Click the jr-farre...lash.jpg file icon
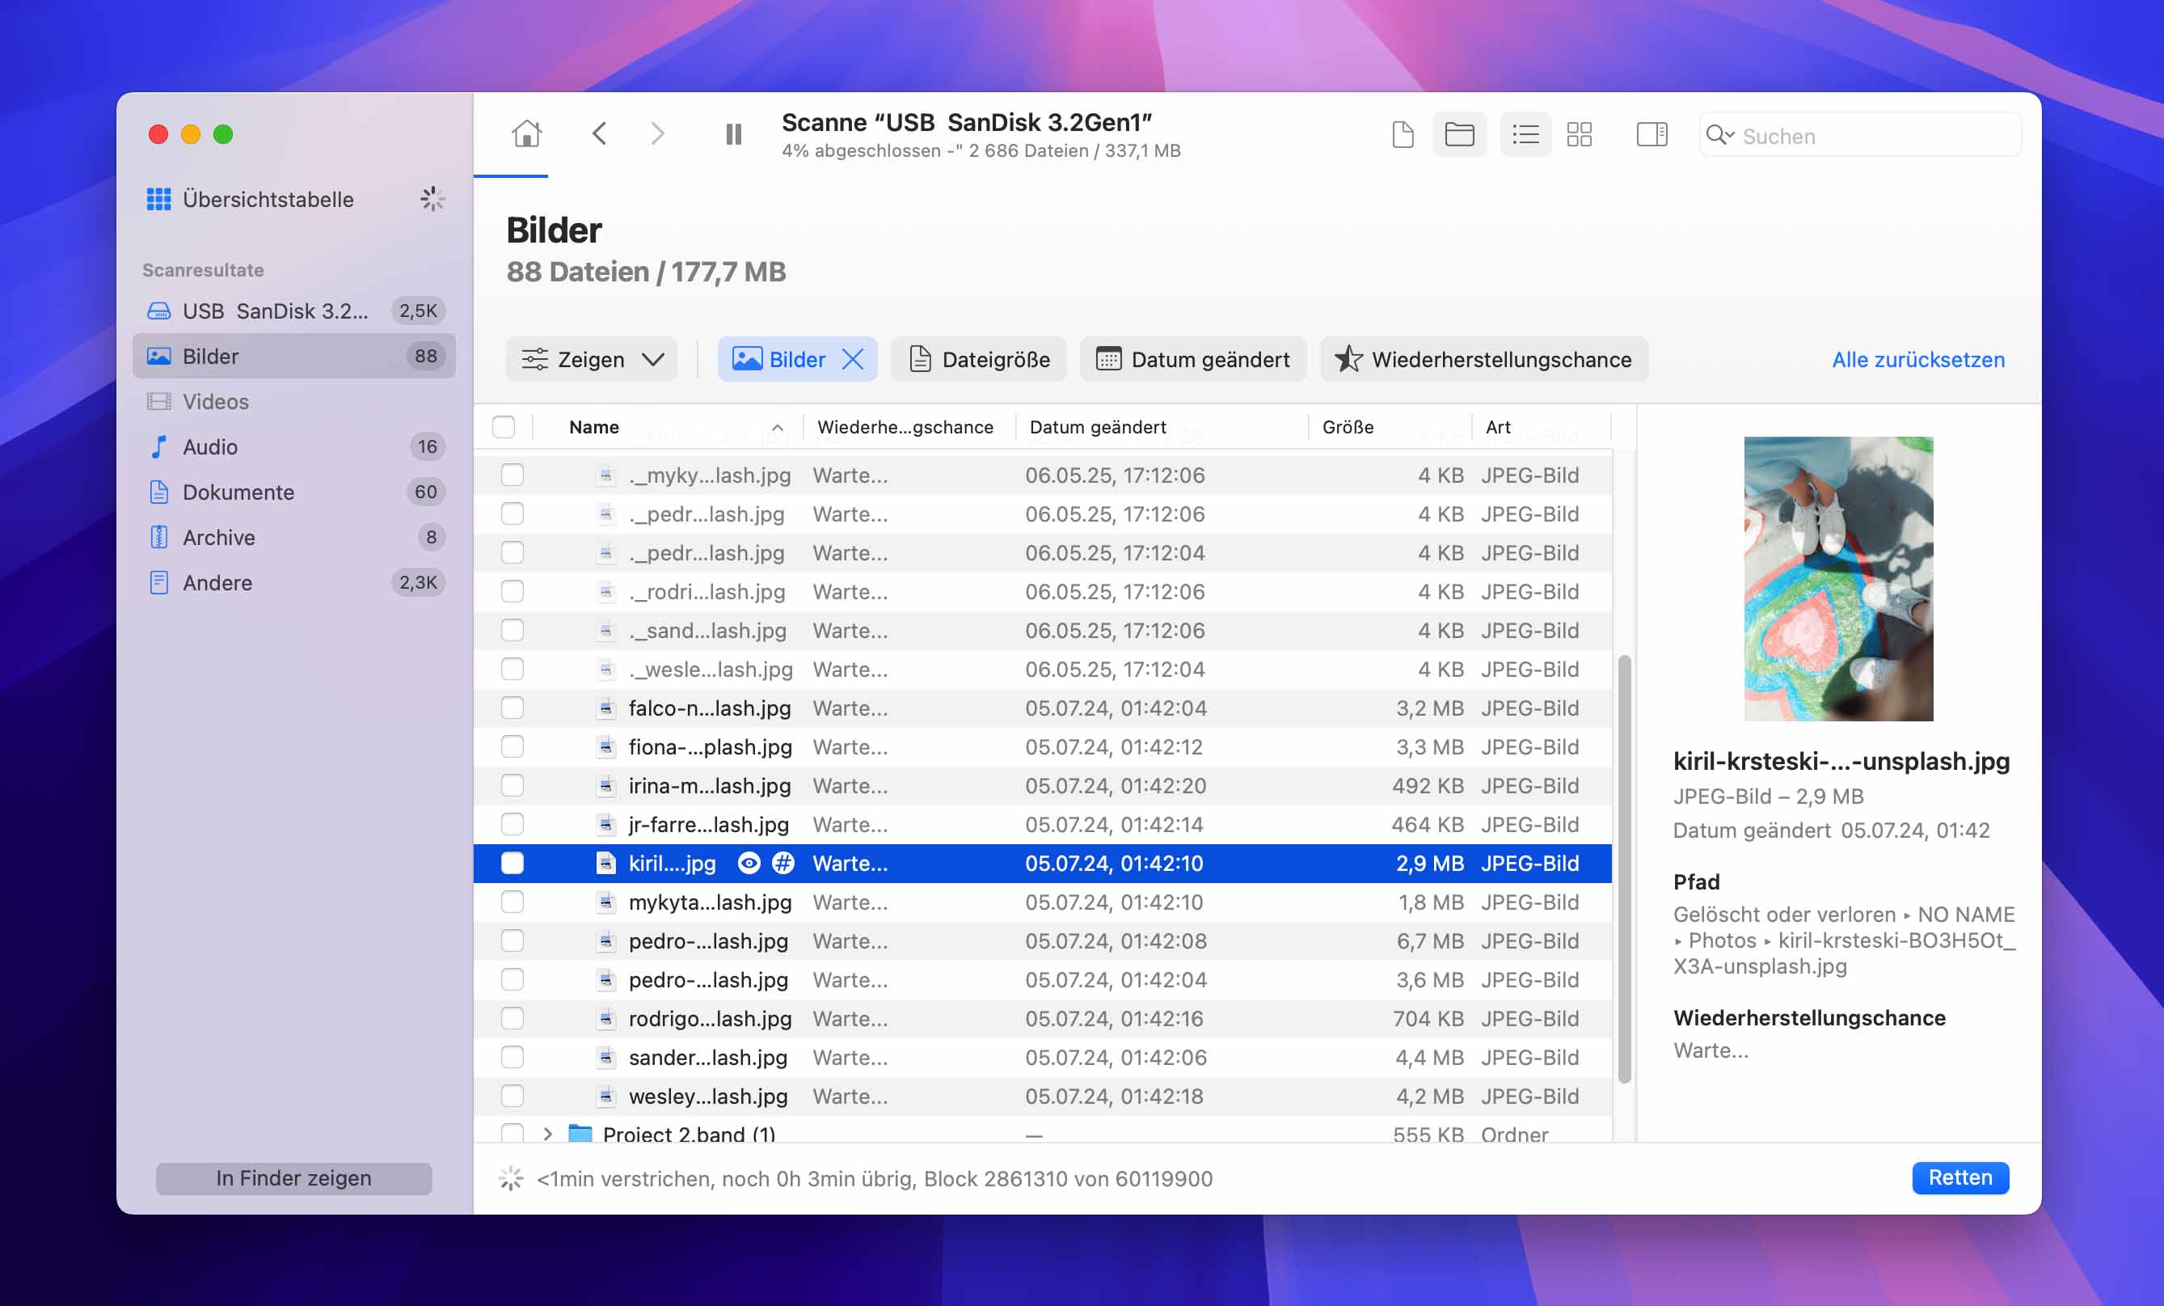Image resolution: width=2164 pixels, height=1306 pixels. [605, 824]
